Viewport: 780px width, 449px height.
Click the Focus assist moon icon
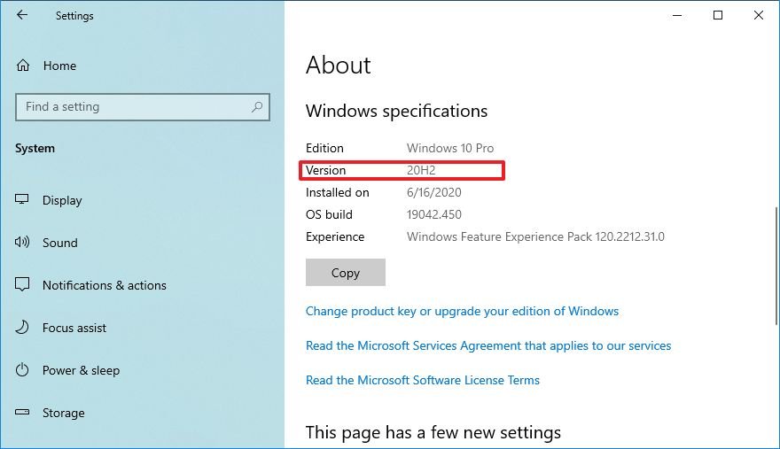(23, 328)
